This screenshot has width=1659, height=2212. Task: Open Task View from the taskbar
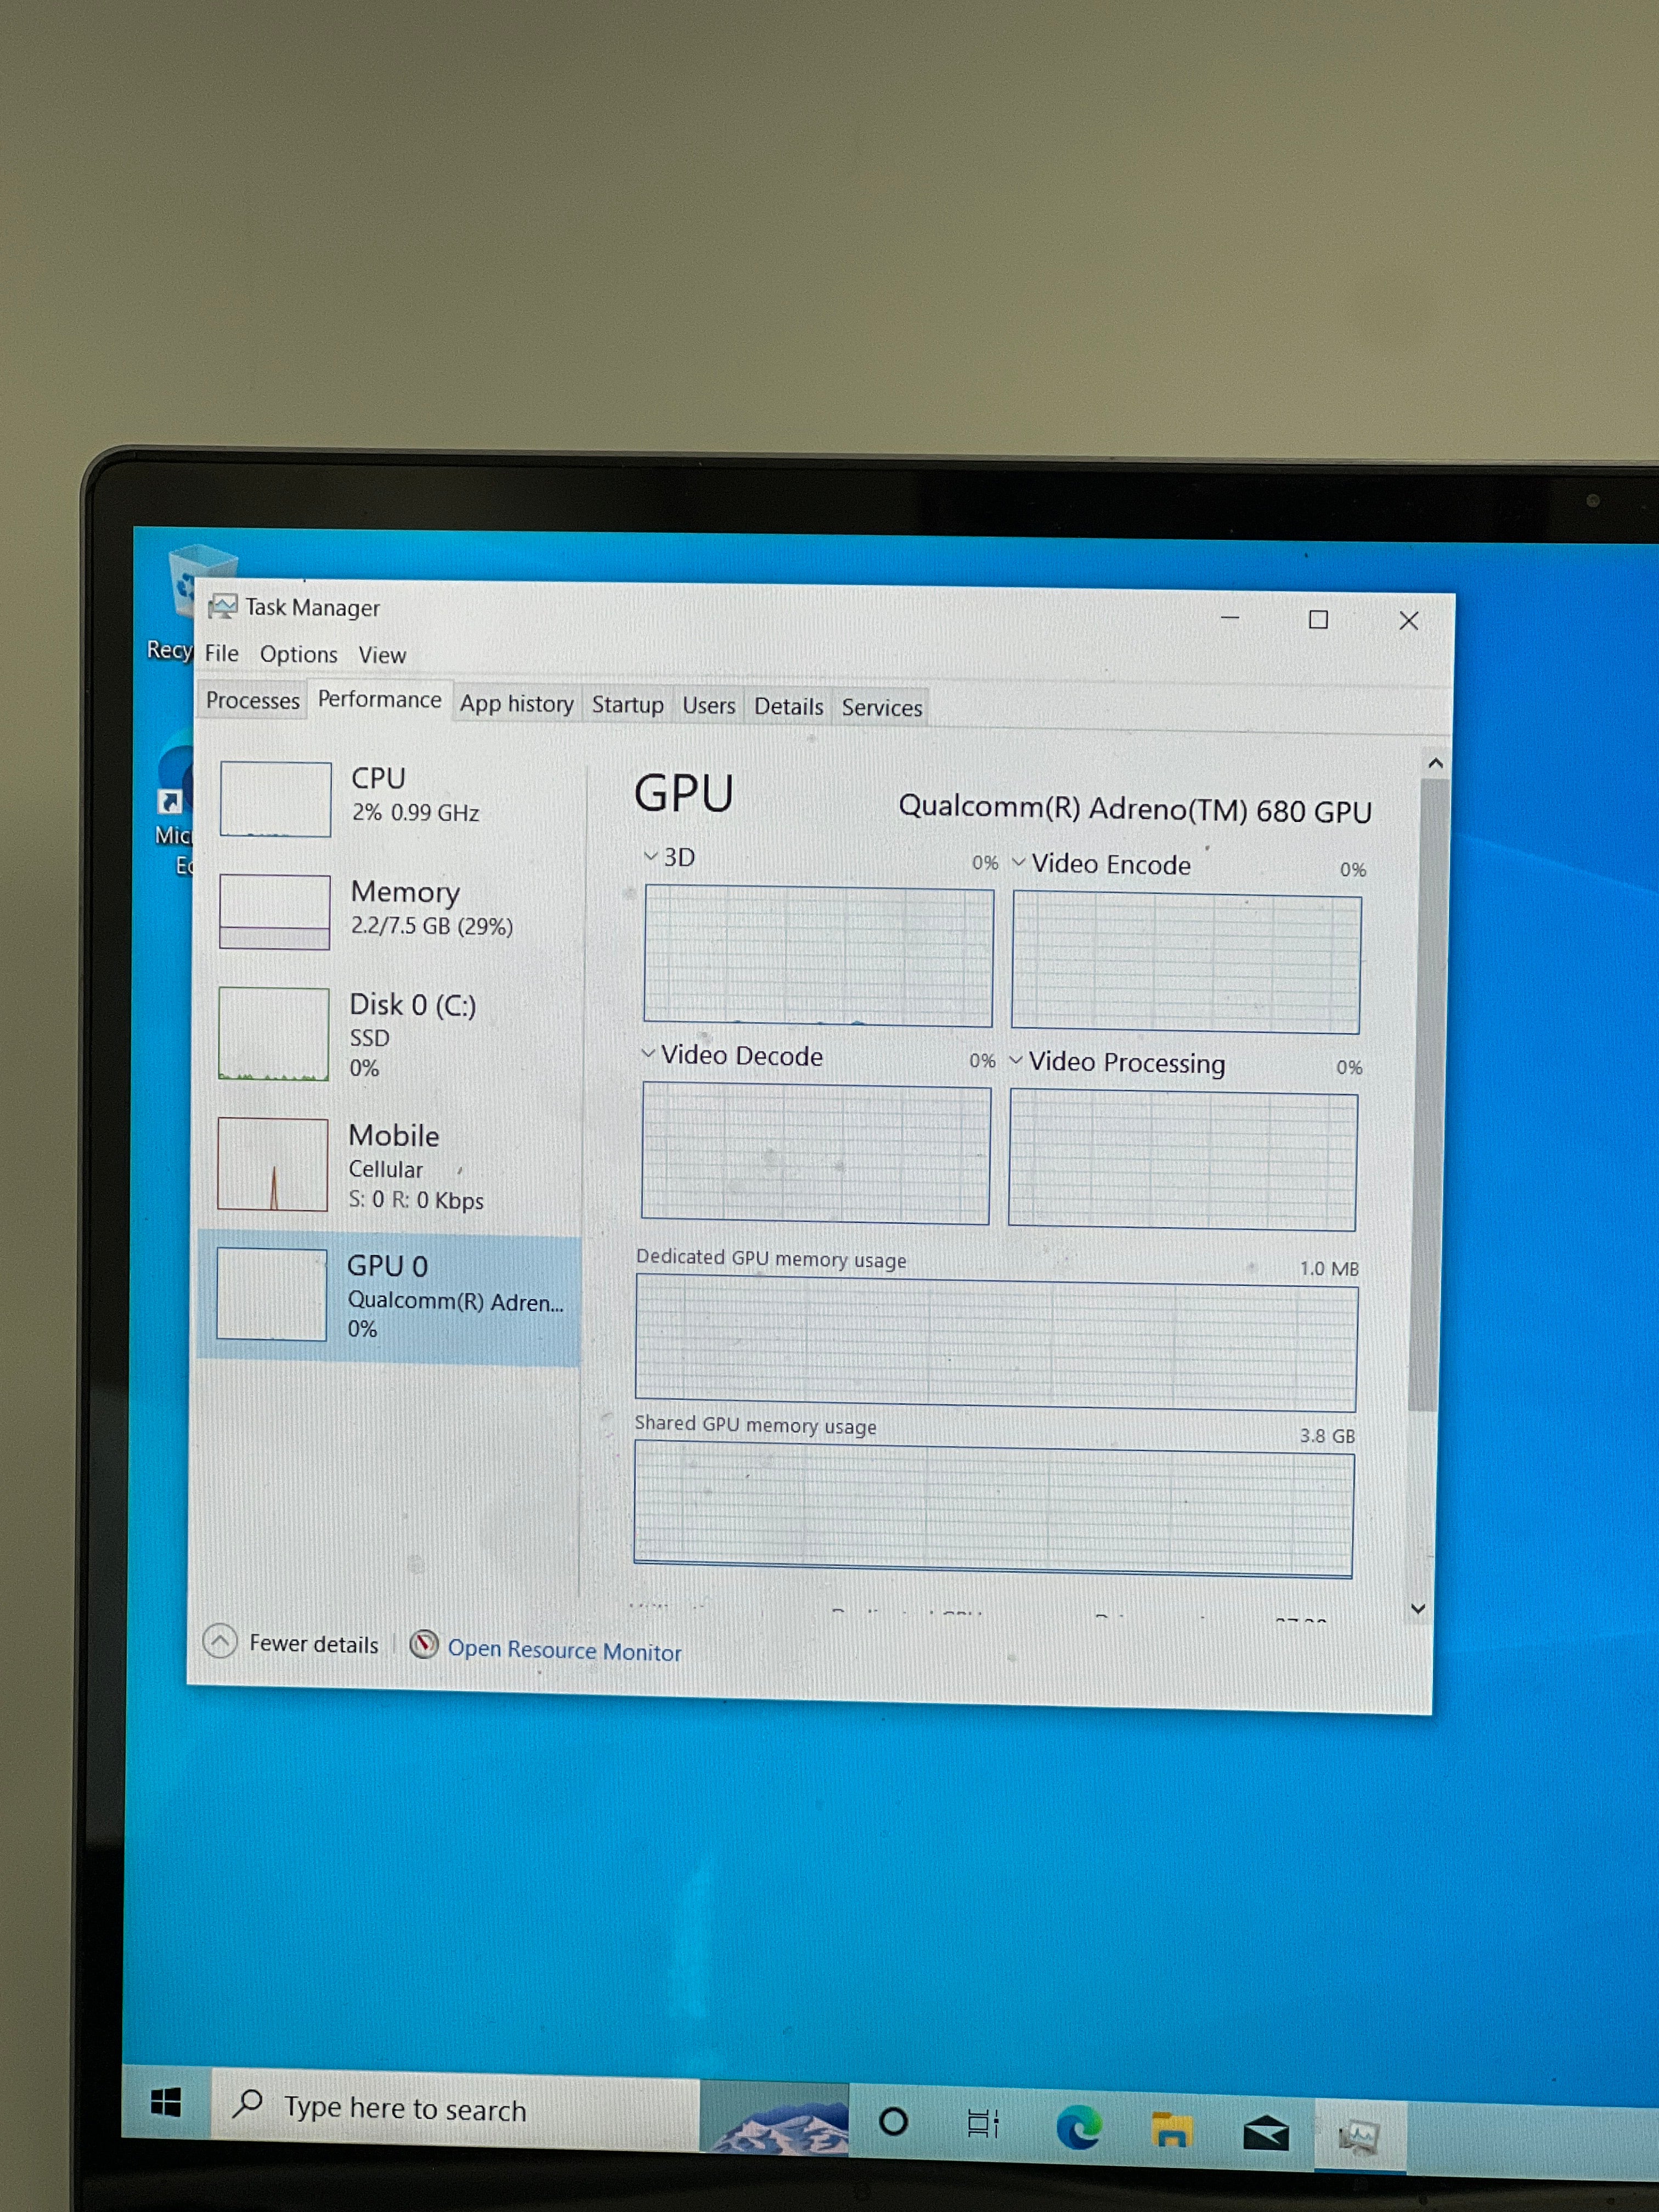(983, 2123)
